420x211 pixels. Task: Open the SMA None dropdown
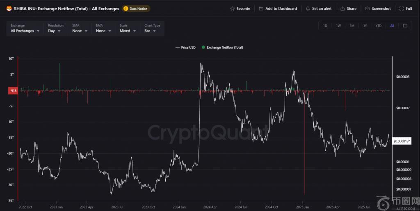point(80,28)
